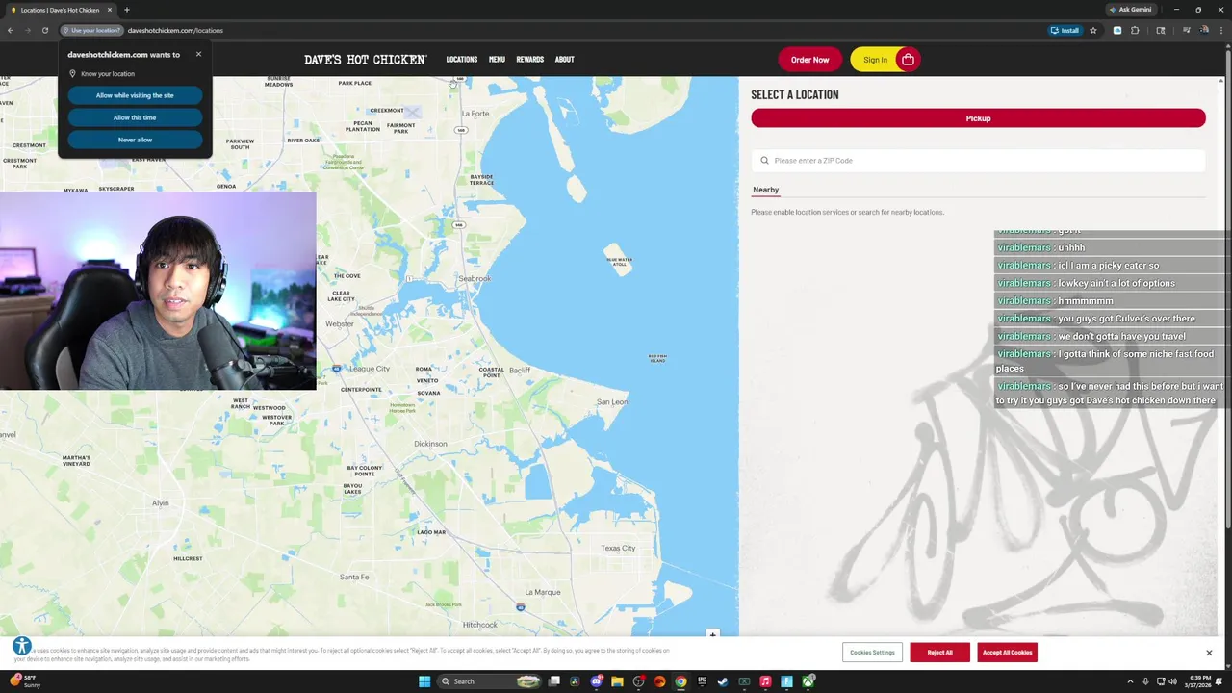Click Allow while visiting the site
This screenshot has width=1232, height=693.
coord(135,95)
